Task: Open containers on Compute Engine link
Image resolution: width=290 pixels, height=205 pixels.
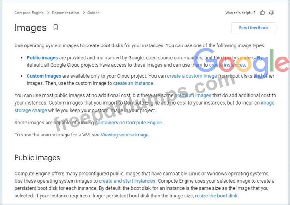Action: click(x=129, y=123)
